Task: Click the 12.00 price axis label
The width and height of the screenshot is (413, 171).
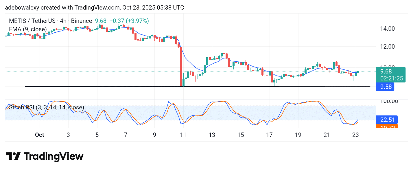Action: click(x=387, y=46)
